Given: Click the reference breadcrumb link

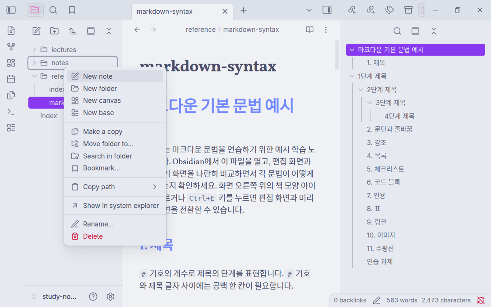Looking at the screenshot, I should [201, 30].
